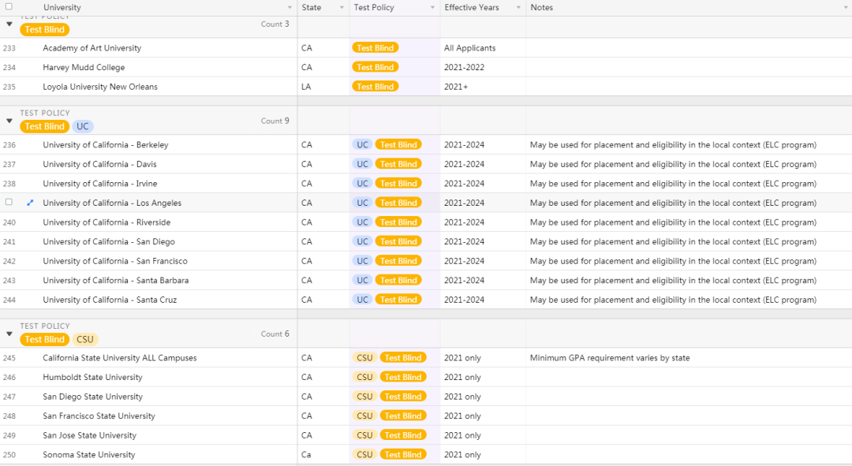Screen dimensions: 852x466
Task: Click row number 233
Action: point(9,48)
